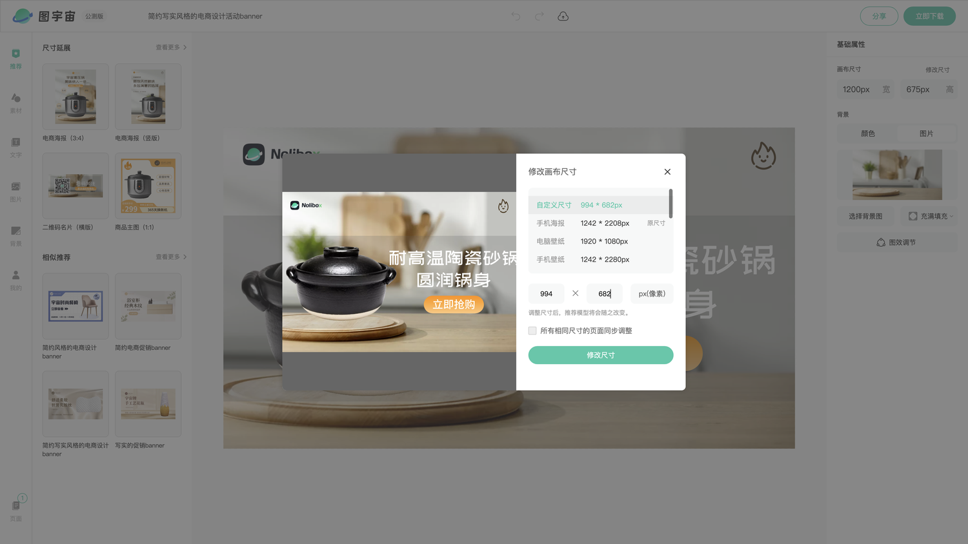Screen dimensions: 968x544
Task: Open the 写实的促销banner template
Action: [x=148, y=404]
